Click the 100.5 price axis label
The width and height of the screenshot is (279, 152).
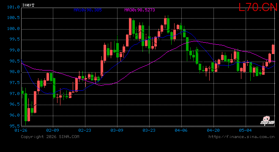pos(14,18)
